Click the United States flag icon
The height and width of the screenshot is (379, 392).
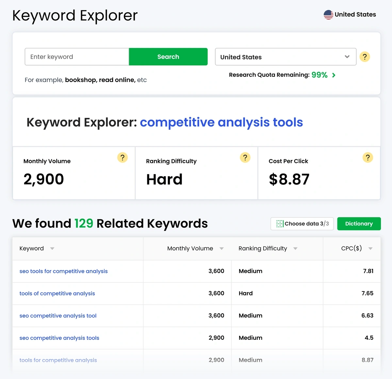pyautogui.click(x=328, y=14)
